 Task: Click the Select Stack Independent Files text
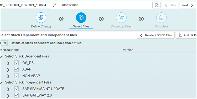[x=28, y=82]
